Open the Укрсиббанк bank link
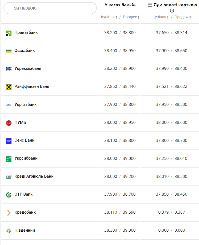This screenshot has width=199, height=245. pyautogui.click(x=26, y=158)
